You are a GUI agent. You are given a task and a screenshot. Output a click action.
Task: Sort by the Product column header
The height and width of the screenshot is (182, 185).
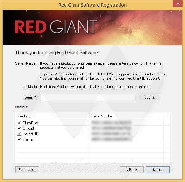tap(52, 116)
